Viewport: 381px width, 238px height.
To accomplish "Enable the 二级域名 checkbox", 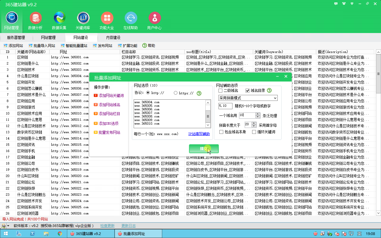I will tap(221, 90).
